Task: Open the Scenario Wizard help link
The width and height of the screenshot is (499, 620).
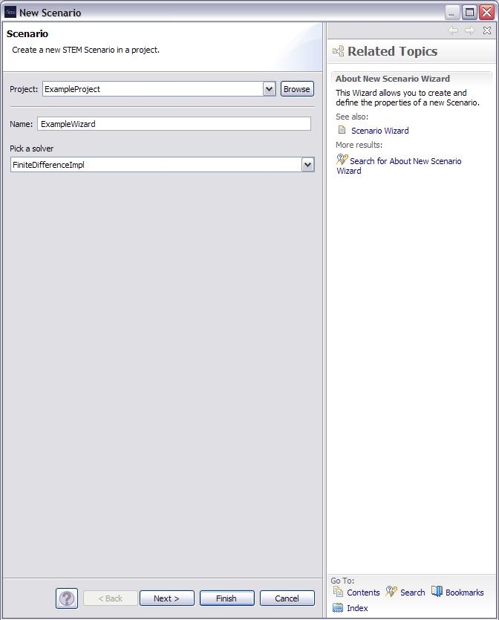Action: pos(380,131)
